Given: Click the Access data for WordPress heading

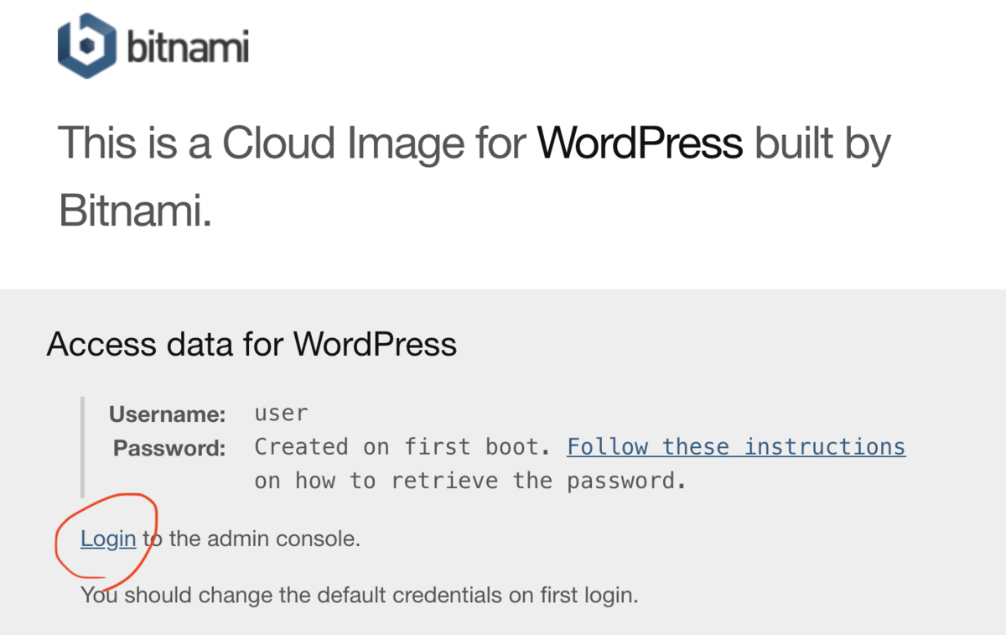Looking at the screenshot, I should click(x=252, y=344).
